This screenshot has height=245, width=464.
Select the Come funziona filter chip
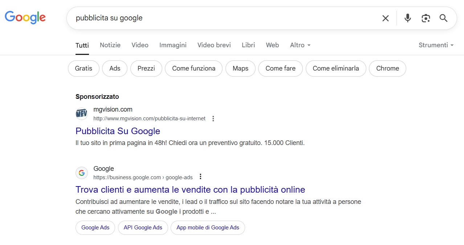[194, 68]
